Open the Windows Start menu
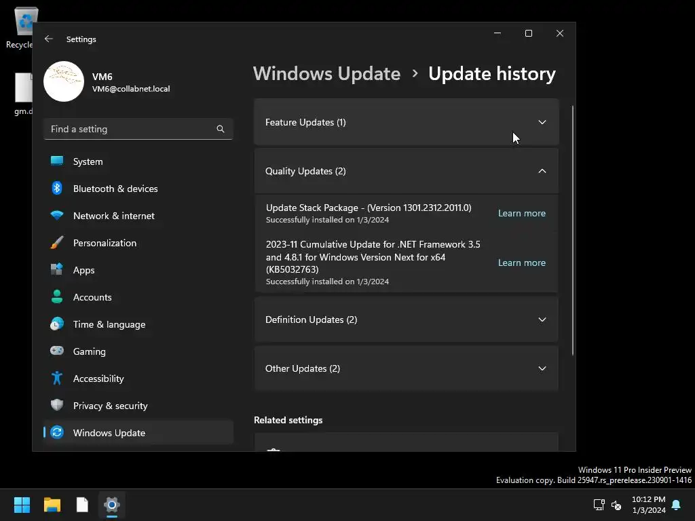Viewport: 695px width, 521px height. (22, 505)
